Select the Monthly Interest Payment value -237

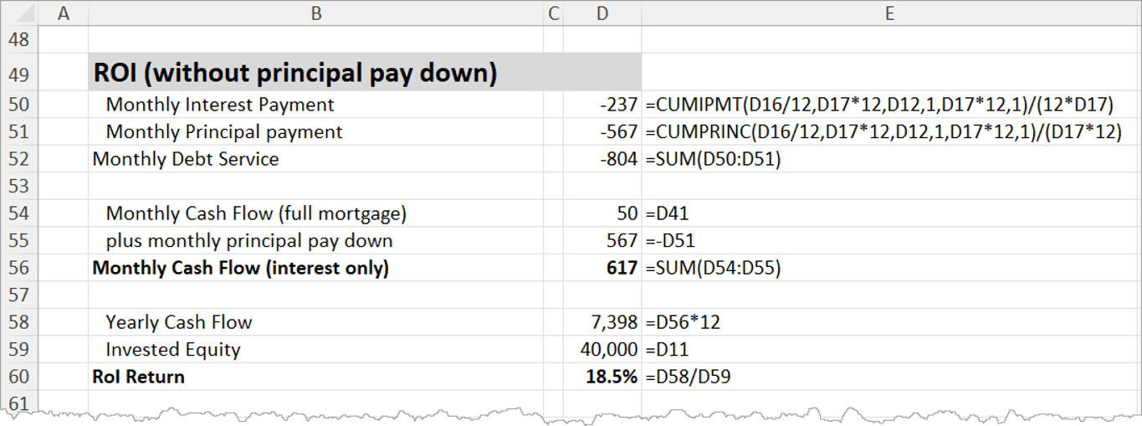[617, 105]
